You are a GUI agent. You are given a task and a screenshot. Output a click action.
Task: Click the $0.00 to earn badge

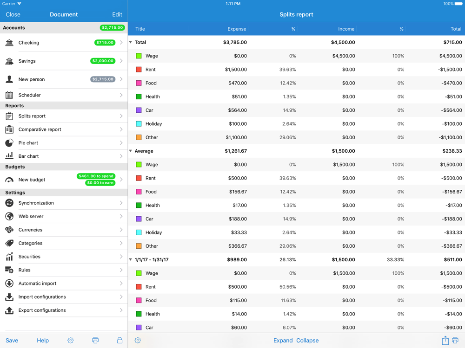pos(100,183)
